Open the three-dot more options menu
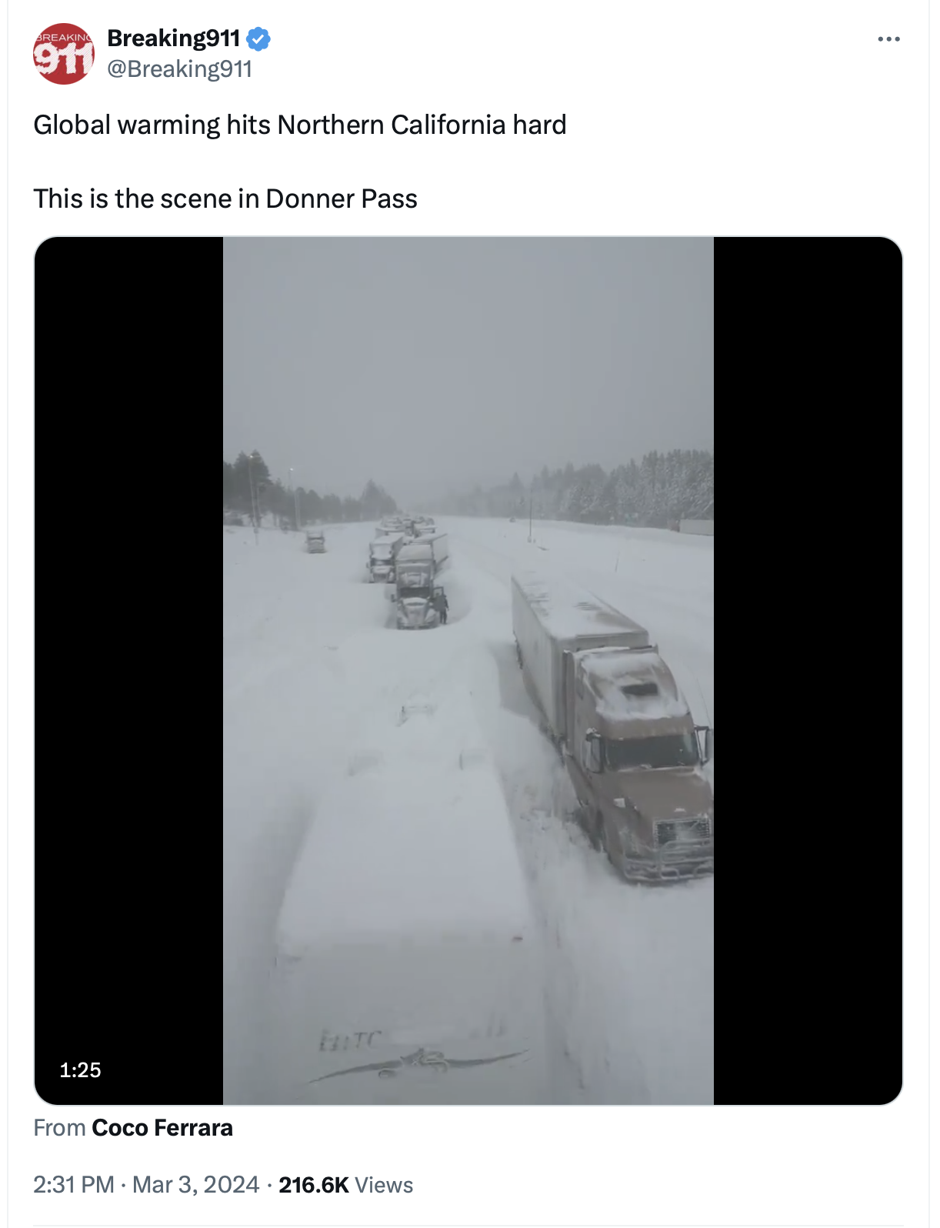 [x=888, y=38]
